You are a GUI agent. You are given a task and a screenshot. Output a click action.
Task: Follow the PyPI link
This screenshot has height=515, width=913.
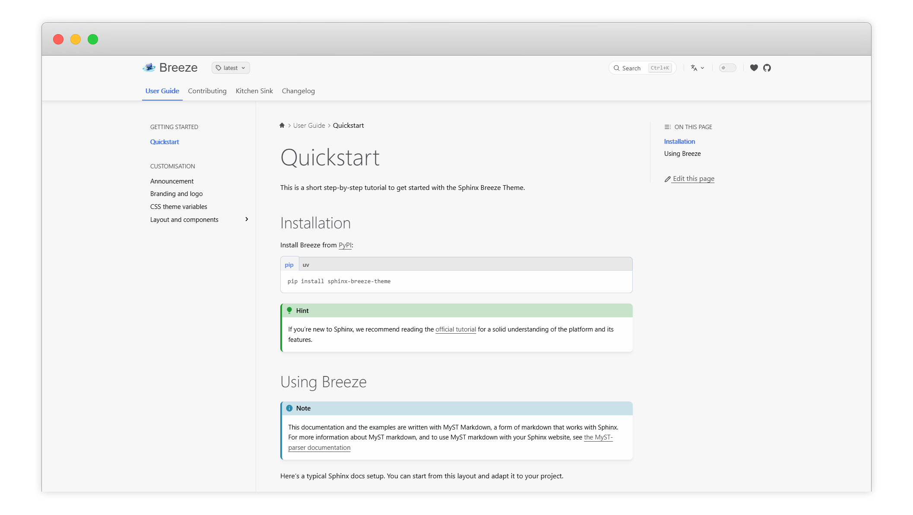coord(345,245)
